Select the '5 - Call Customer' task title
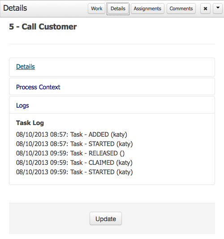 point(43,27)
